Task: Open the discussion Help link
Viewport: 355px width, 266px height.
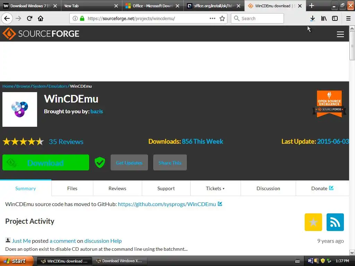Action: click(103, 241)
